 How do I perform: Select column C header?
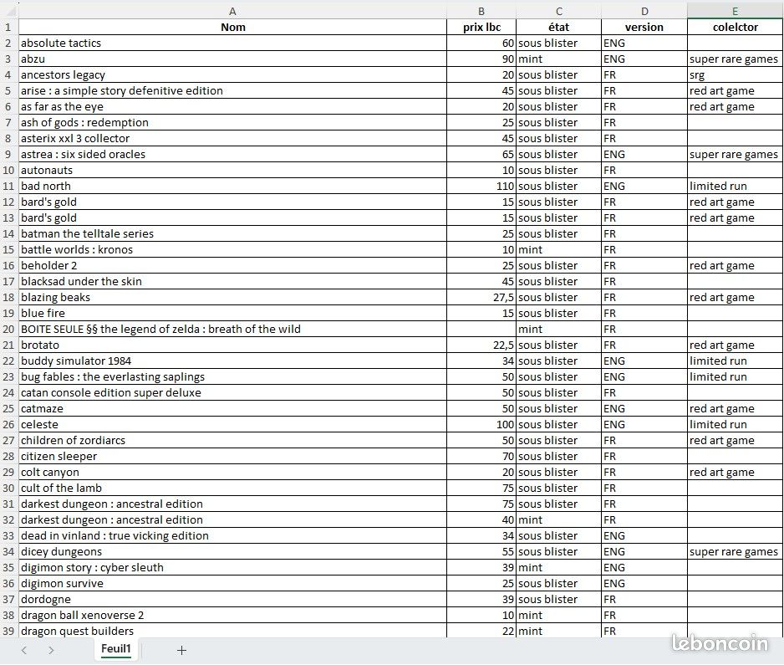click(558, 11)
